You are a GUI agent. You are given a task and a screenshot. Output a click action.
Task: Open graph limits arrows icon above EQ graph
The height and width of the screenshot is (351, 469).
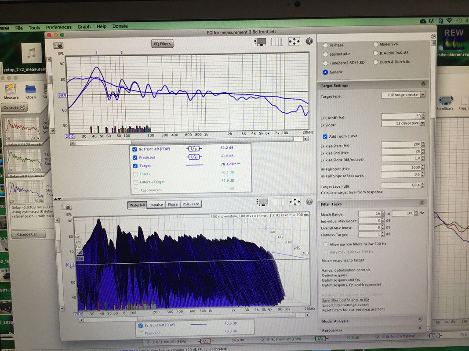pos(294,42)
